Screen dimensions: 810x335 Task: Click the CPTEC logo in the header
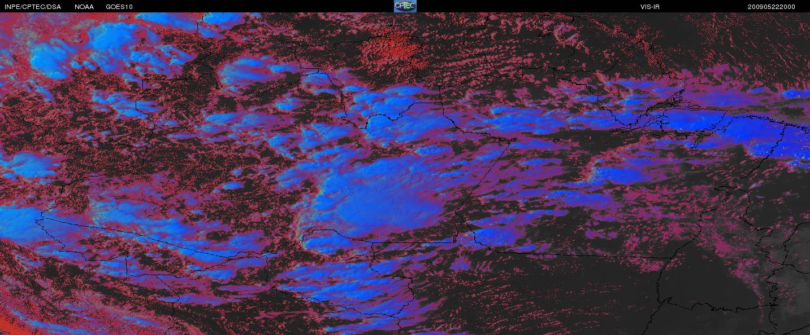(x=405, y=6)
